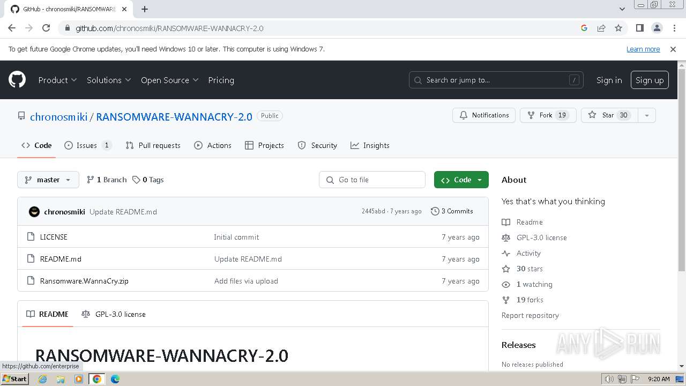
Task: Switch to the Security tab
Action: click(x=317, y=145)
